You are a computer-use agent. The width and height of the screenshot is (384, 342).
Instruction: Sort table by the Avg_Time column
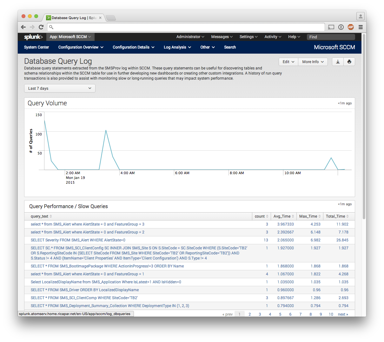pyautogui.click(x=284, y=216)
